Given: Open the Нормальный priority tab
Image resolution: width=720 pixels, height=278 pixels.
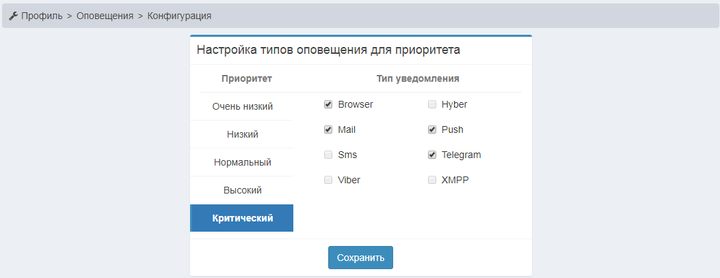Looking at the screenshot, I should [242, 162].
